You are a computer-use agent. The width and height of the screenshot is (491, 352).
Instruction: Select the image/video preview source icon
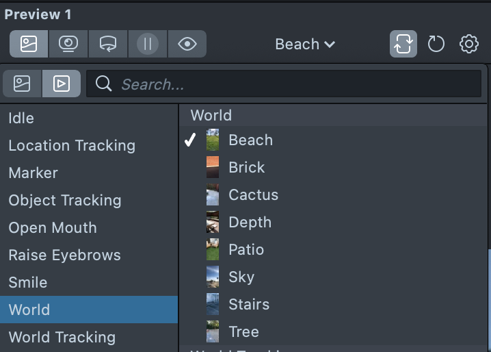click(x=29, y=45)
